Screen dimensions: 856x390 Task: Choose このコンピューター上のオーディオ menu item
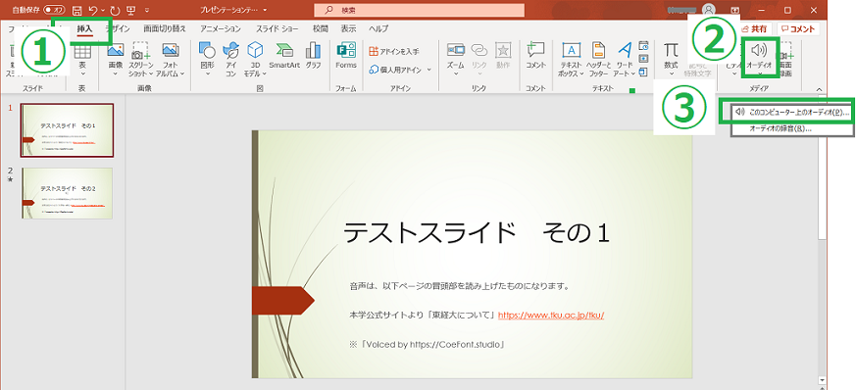(791, 112)
